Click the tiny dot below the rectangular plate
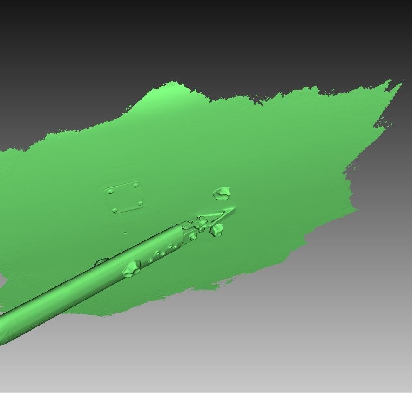Viewport: 412px width, 393px height. coord(125,233)
